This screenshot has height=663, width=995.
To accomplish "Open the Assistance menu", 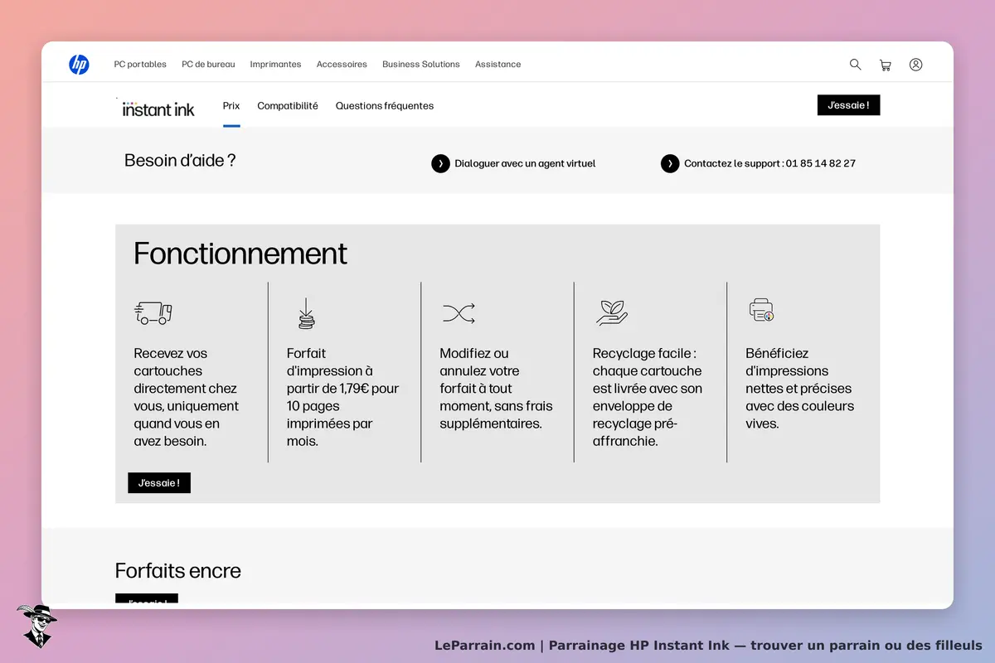I will pyautogui.click(x=498, y=65).
